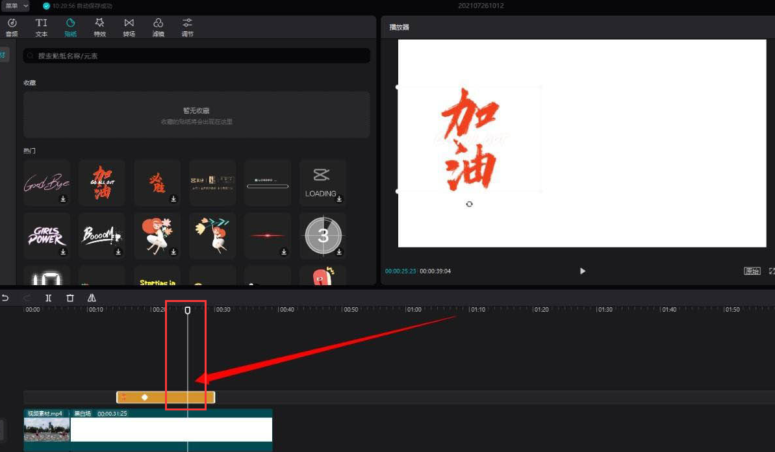Viewport: 775px width, 452px height.
Task: Open the 调节 adjustment tab
Action: coord(187,28)
